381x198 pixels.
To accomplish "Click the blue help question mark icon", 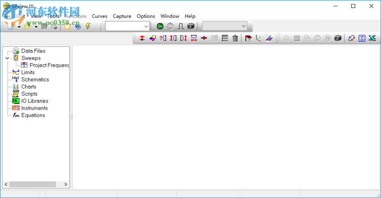I will point(78,26).
